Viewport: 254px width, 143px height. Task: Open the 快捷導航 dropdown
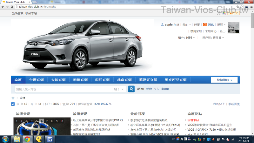pos(224,80)
